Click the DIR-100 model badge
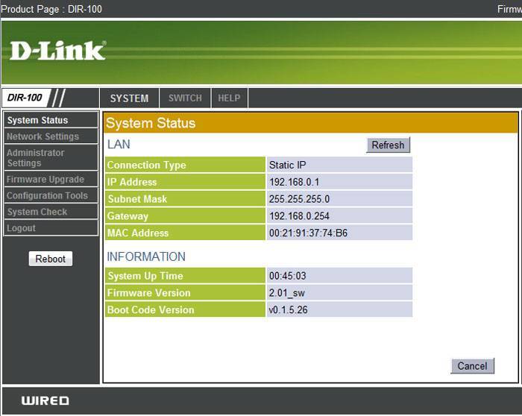 (25, 98)
